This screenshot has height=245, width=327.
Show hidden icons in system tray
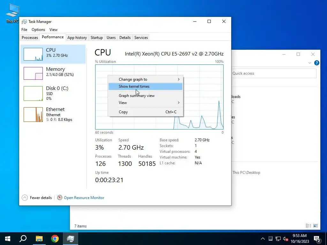(263, 239)
